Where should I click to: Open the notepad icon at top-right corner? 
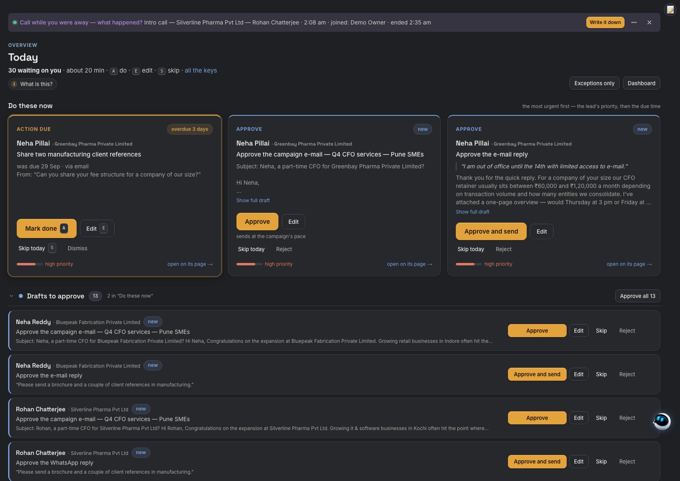tap(670, 10)
